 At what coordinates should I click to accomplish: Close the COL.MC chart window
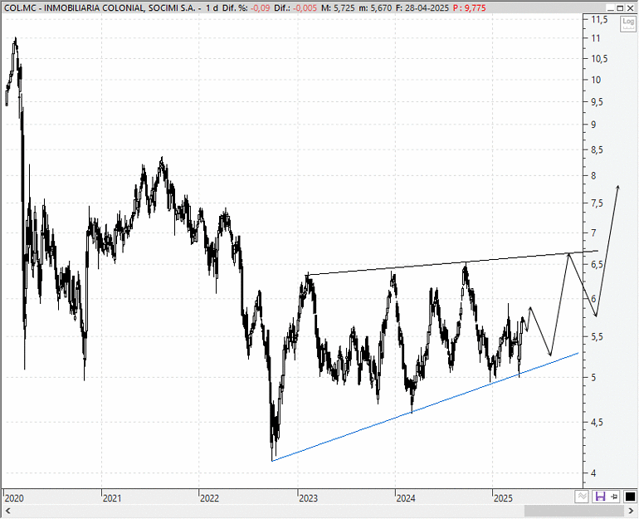coord(631,7)
